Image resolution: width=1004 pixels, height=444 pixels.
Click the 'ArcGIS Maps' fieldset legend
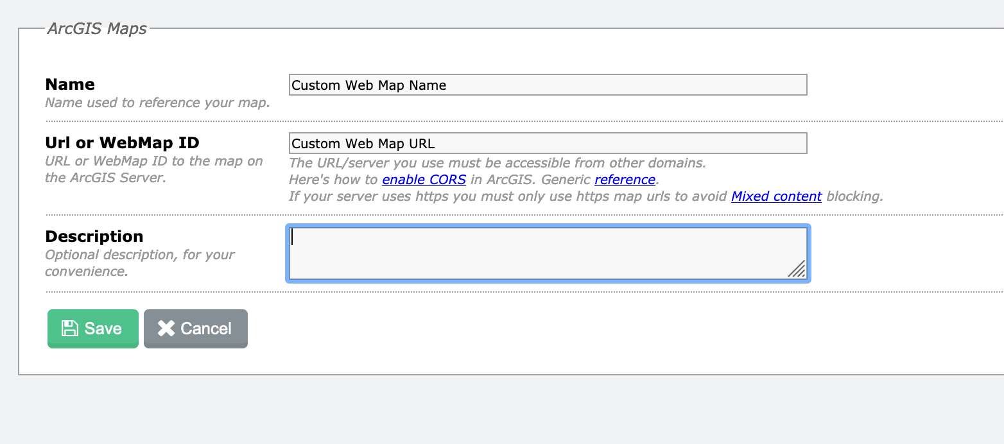(x=97, y=28)
